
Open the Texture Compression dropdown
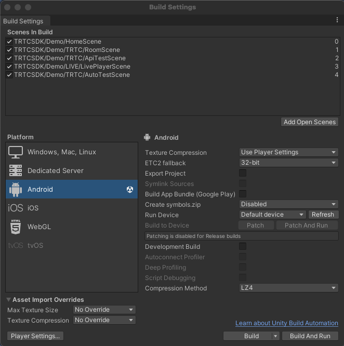point(288,152)
